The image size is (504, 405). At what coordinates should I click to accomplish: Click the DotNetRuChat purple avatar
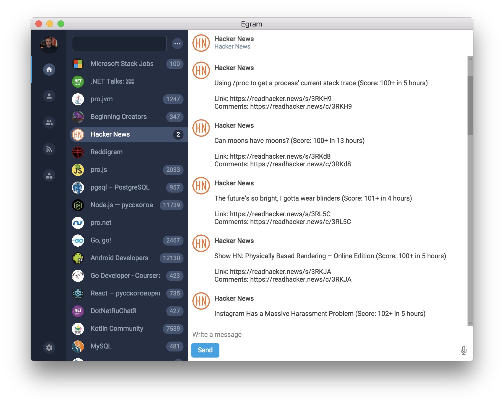(78, 311)
